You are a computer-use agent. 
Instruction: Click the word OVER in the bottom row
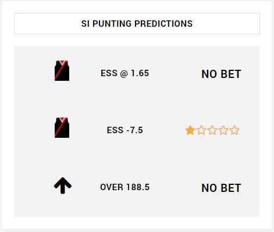pyautogui.click(x=112, y=187)
